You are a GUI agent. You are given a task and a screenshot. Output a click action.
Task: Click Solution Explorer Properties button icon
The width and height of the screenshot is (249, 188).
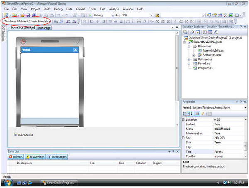click(x=185, y=32)
